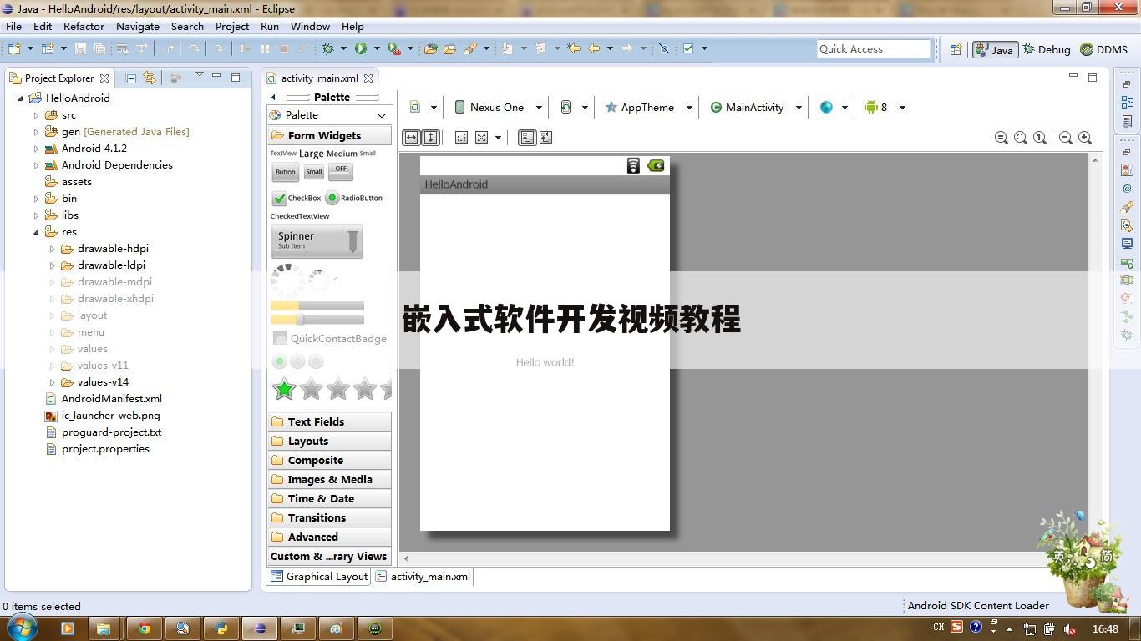Run the project with the green play icon
Image resolution: width=1141 pixels, height=641 pixels.
pyautogui.click(x=361, y=48)
